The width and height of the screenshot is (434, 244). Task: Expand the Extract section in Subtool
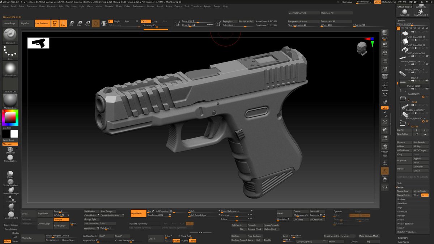pos(401,228)
